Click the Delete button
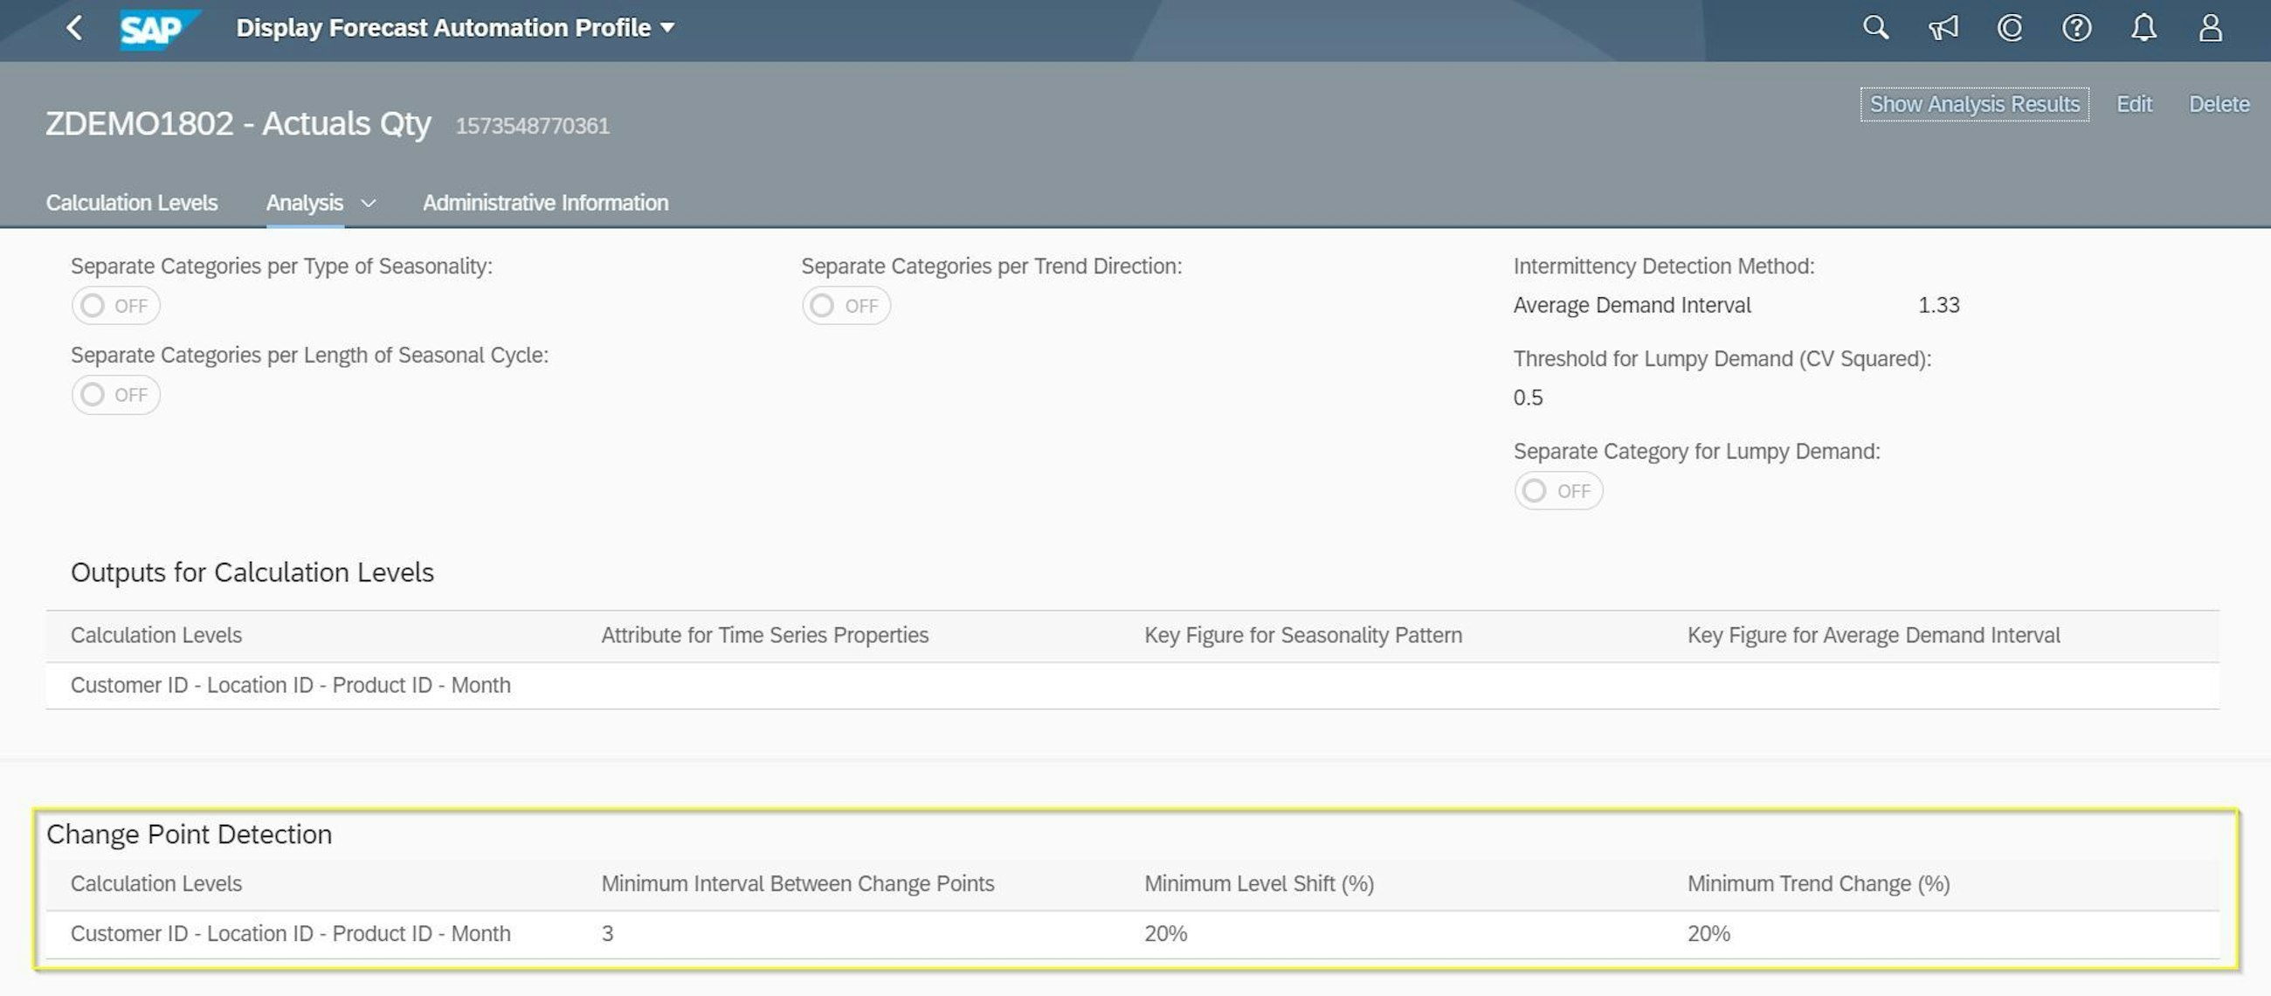Viewport: 2271px width, 996px height. (x=2218, y=104)
